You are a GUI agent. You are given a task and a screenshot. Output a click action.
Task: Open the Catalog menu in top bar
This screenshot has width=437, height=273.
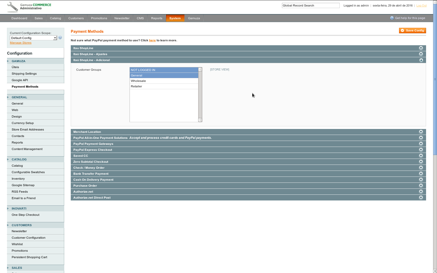click(55, 18)
